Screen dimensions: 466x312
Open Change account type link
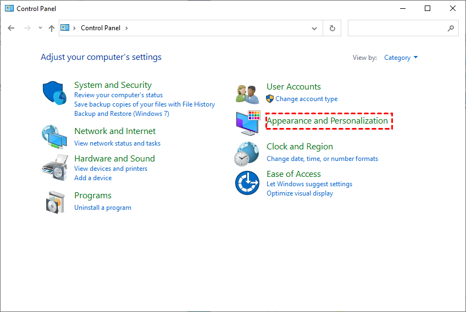pyautogui.click(x=307, y=99)
